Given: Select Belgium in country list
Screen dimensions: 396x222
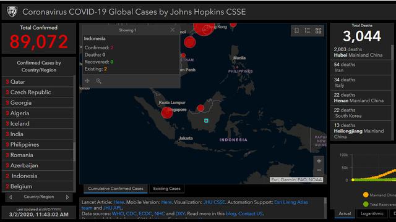Looking at the screenshot, I should click(x=38, y=186).
